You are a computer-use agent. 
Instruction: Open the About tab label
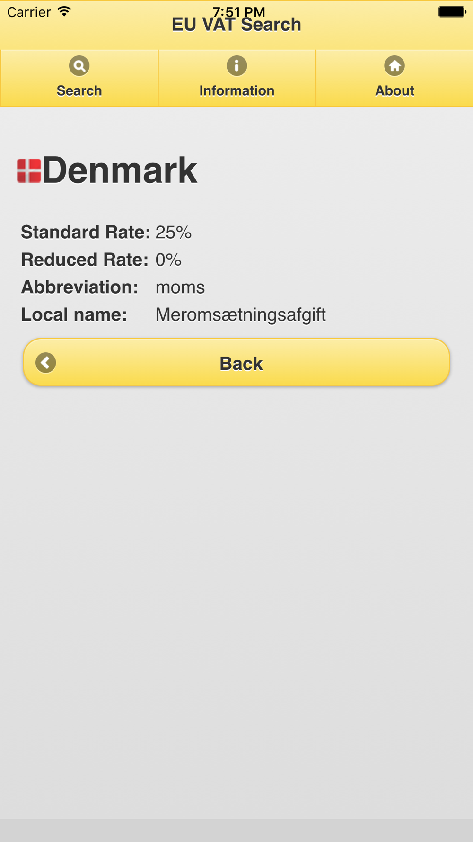(x=394, y=90)
